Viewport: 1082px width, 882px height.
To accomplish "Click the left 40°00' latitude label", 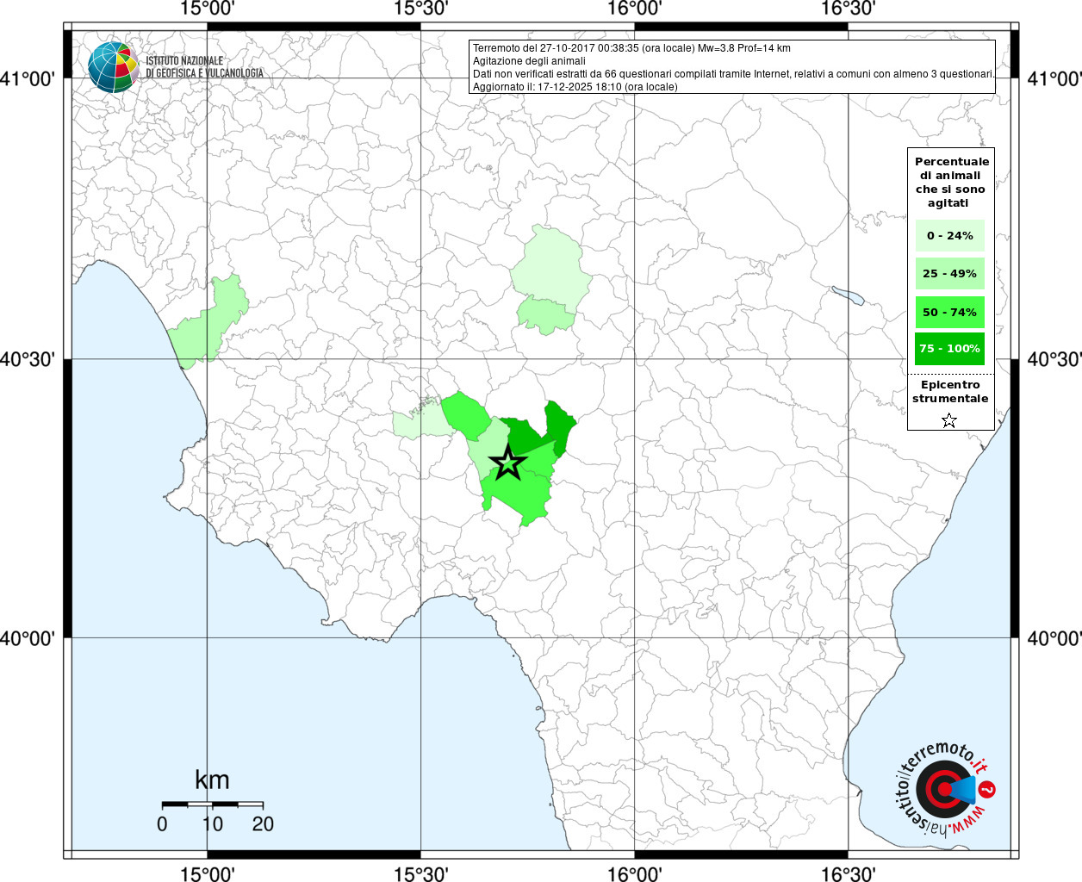I will click(x=28, y=638).
